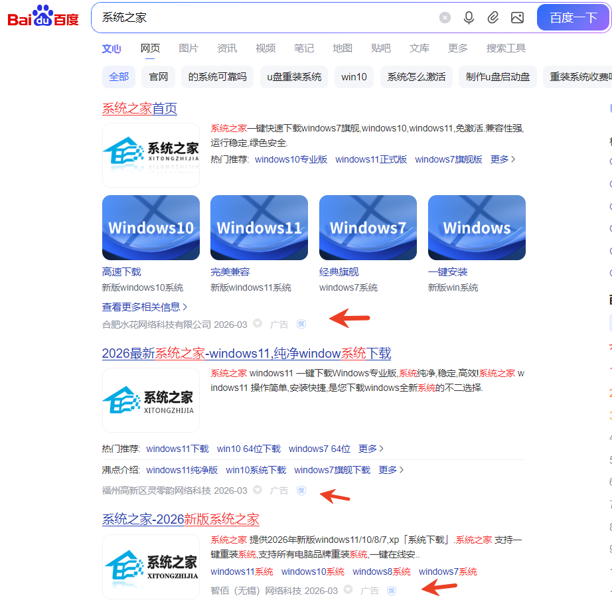The image size is (612, 602).
Task: Click the 保 shield icon in 智佰 row
Action: pos(392,591)
